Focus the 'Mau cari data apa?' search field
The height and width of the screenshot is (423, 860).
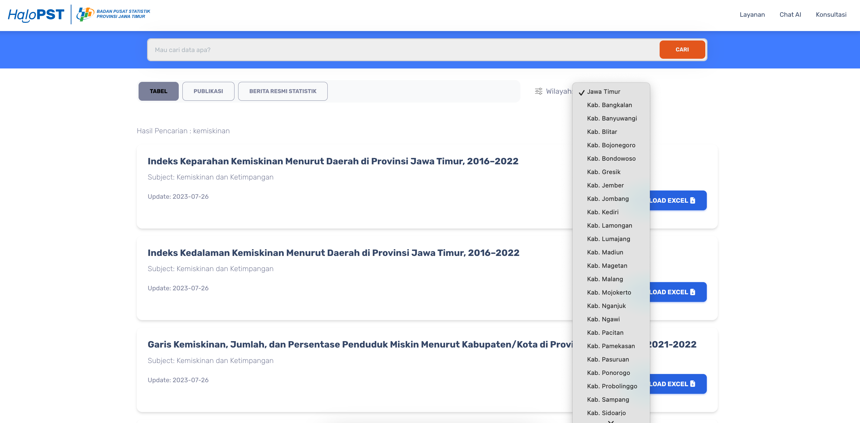401,50
